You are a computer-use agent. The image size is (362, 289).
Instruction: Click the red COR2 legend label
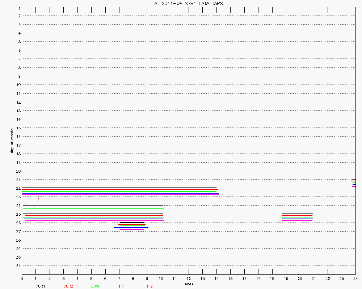tap(68, 286)
